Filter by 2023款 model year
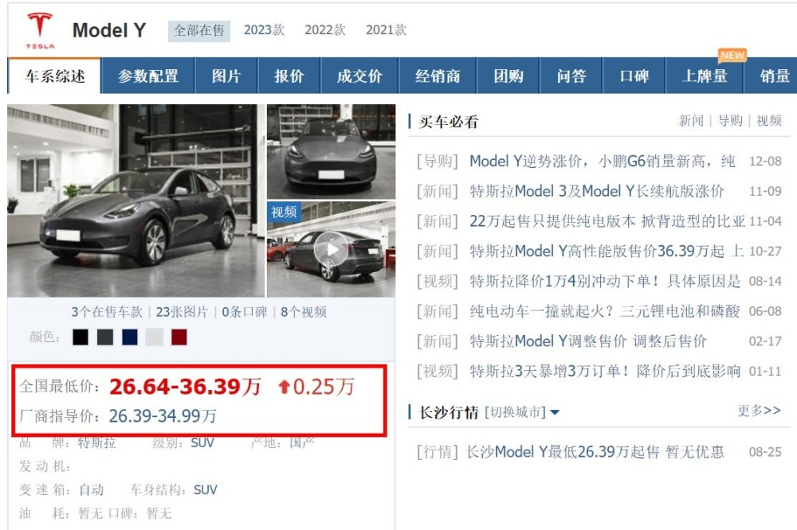This screenshot has height=530, width=797. point(264,30)
